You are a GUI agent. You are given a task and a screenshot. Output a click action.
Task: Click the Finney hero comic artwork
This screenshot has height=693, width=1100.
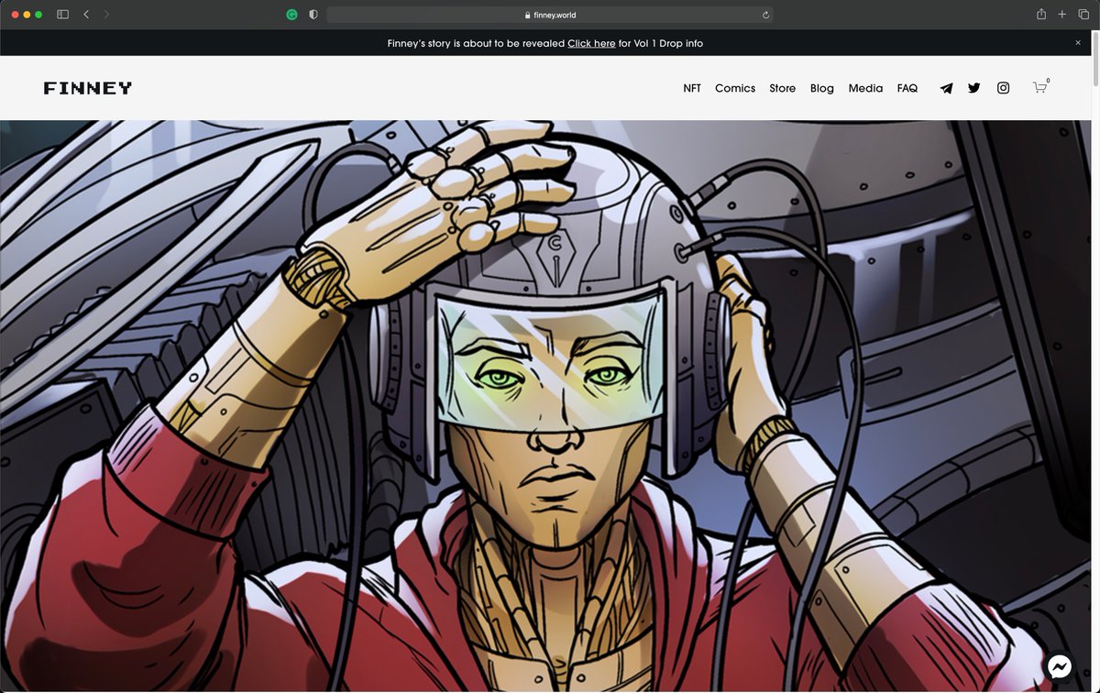545,406
